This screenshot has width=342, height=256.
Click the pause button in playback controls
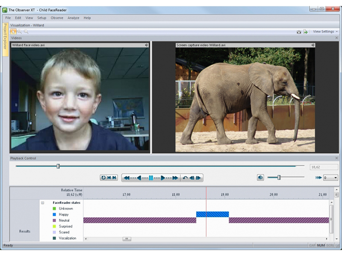[x=151, y=178]
